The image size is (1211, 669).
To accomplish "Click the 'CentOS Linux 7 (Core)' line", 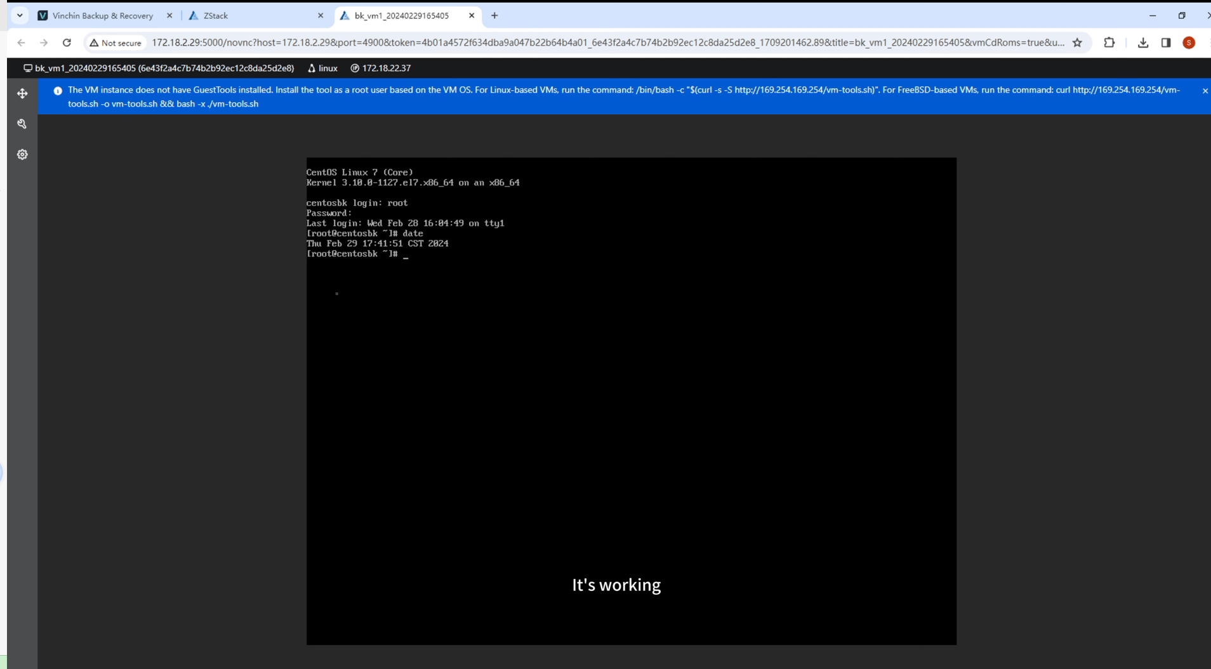I will point(360,172).
